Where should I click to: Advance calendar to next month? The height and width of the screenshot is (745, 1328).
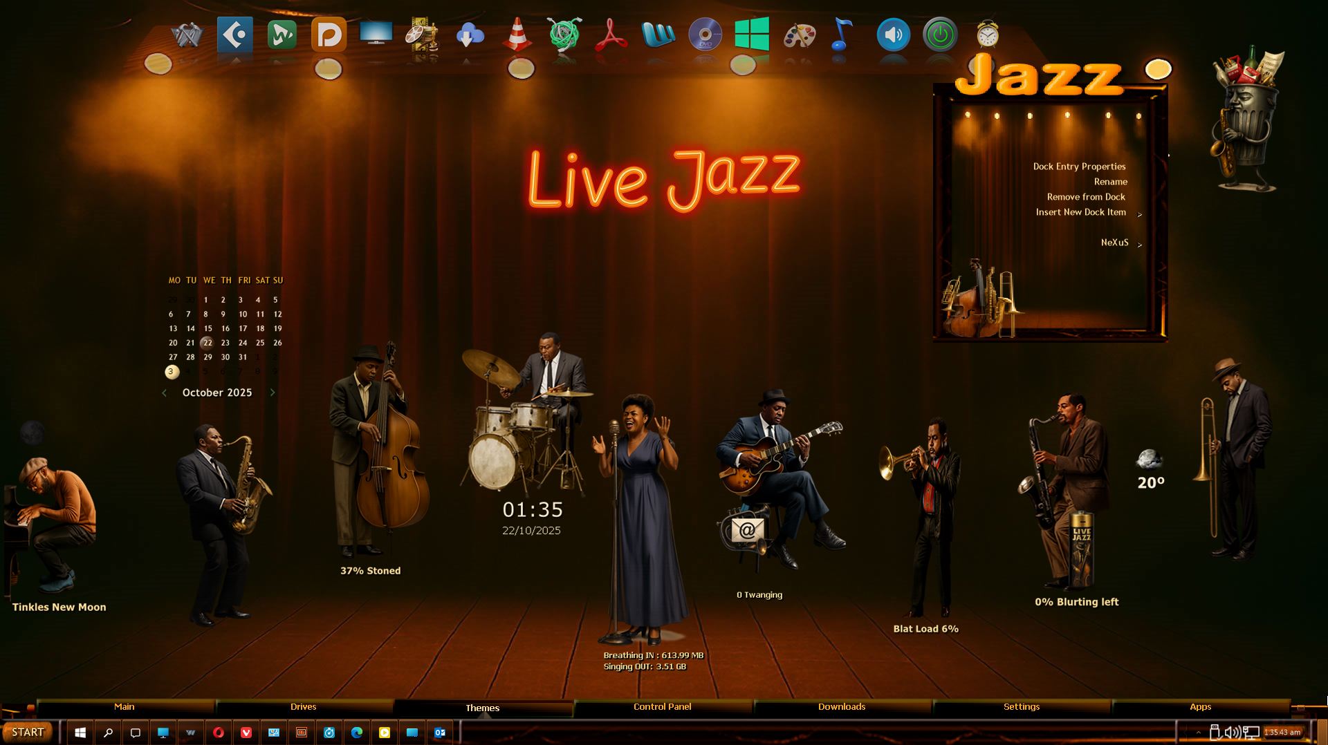click(x=273, y=393)
